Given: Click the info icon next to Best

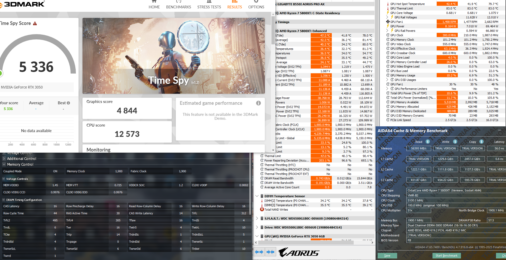Looking at the screenshot, I should [x=69, y=103].
